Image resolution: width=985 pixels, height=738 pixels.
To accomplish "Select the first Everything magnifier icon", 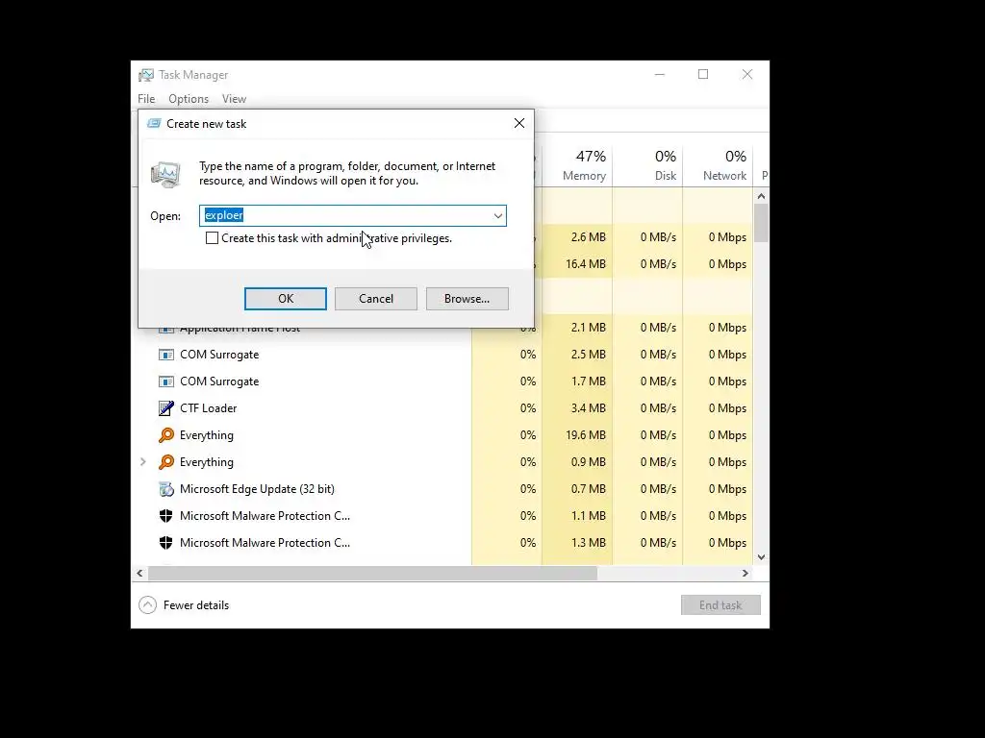I will pos(165,435).
